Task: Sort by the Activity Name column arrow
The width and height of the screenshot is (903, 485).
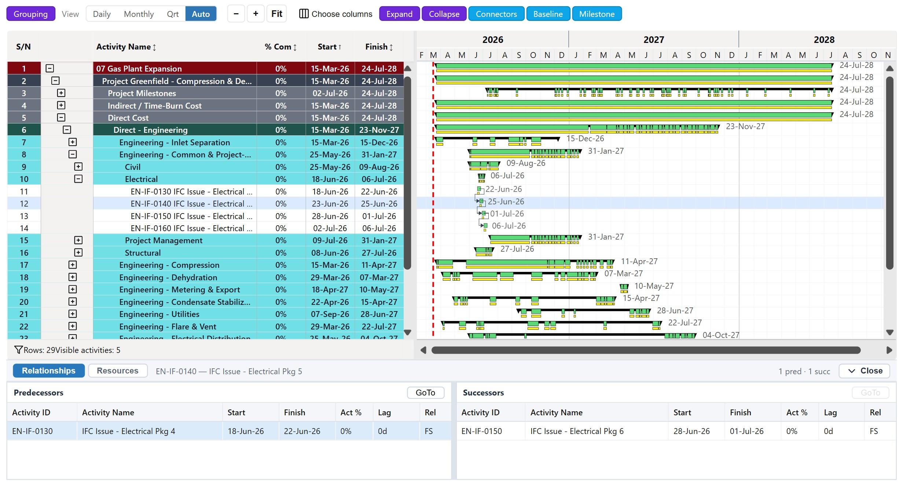Action: click(154, 47)
